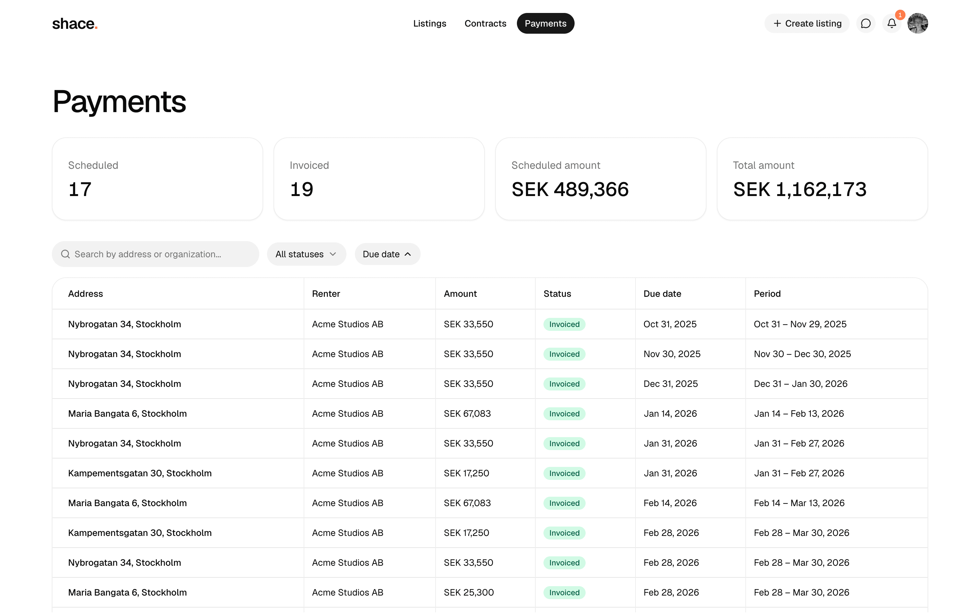Click the search magnifier icon
Image resolution: width=980 pixels, height=615 pixels.
point(65,254)
